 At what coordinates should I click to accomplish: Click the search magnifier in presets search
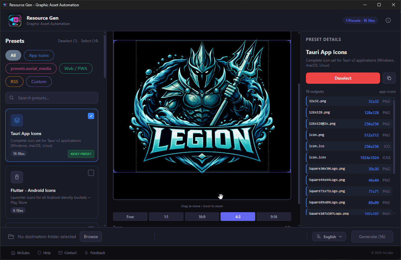pos(11,97)
